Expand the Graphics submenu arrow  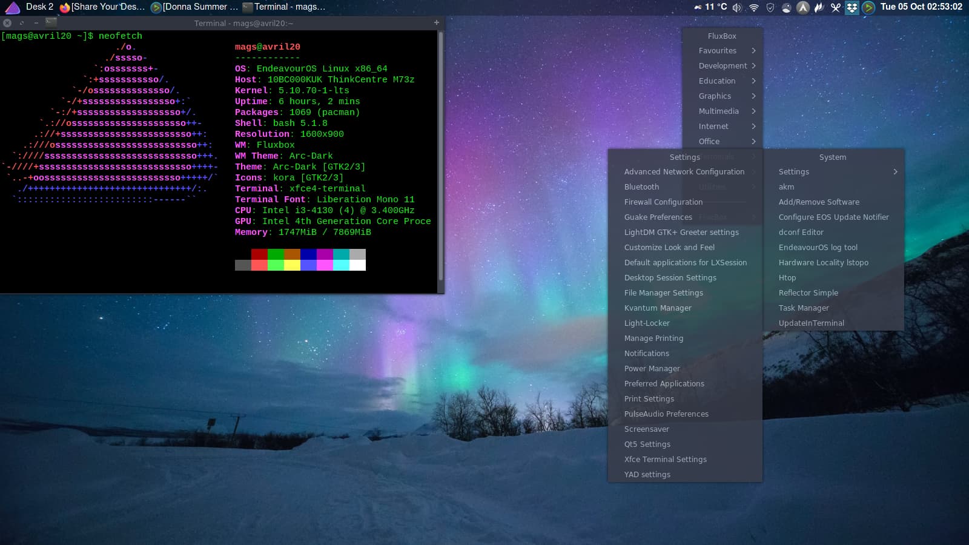coord(754,96)
